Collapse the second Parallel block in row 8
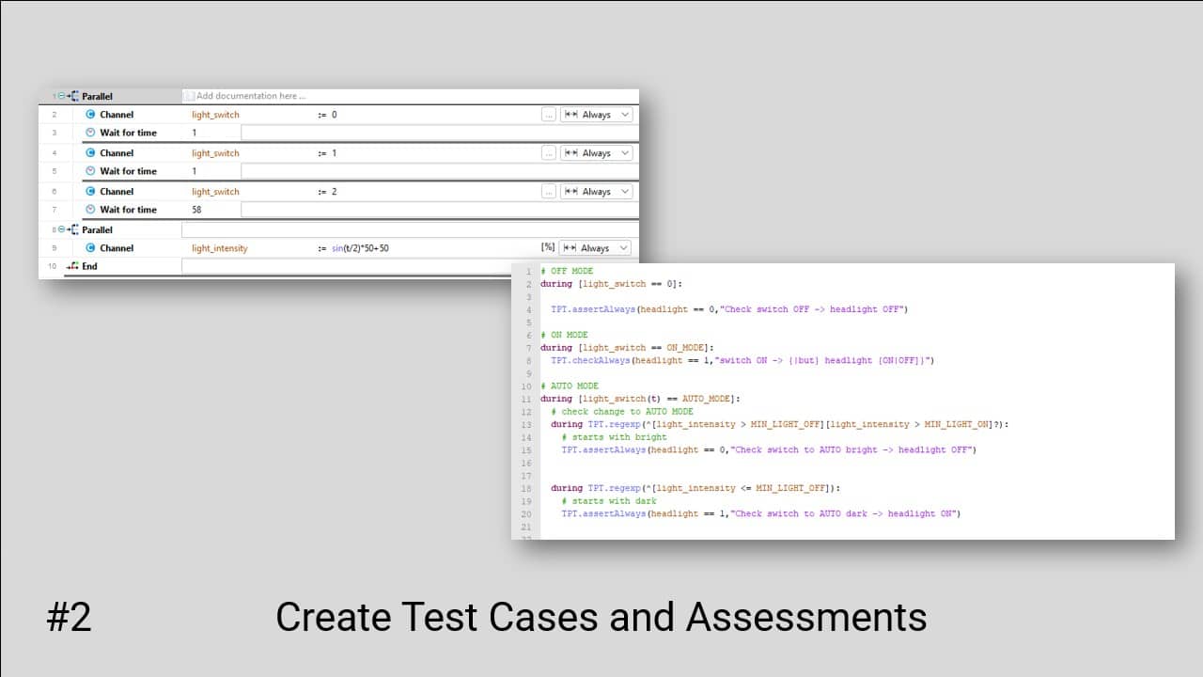Viewport: 1203px width, 677px height. 62,229
